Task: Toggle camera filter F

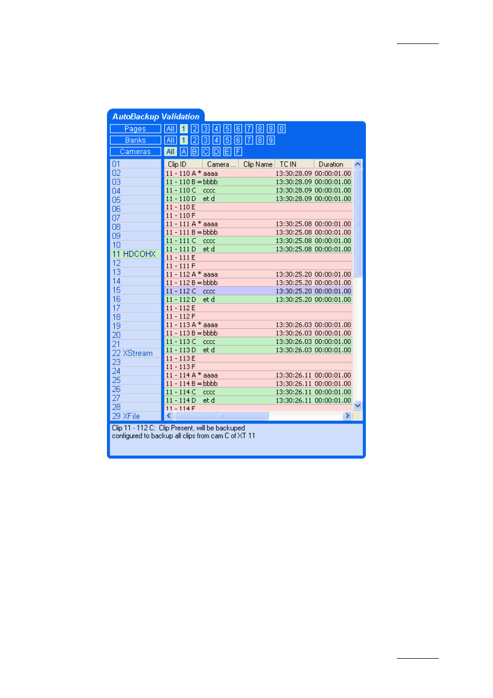Action: tap(238, 151)
